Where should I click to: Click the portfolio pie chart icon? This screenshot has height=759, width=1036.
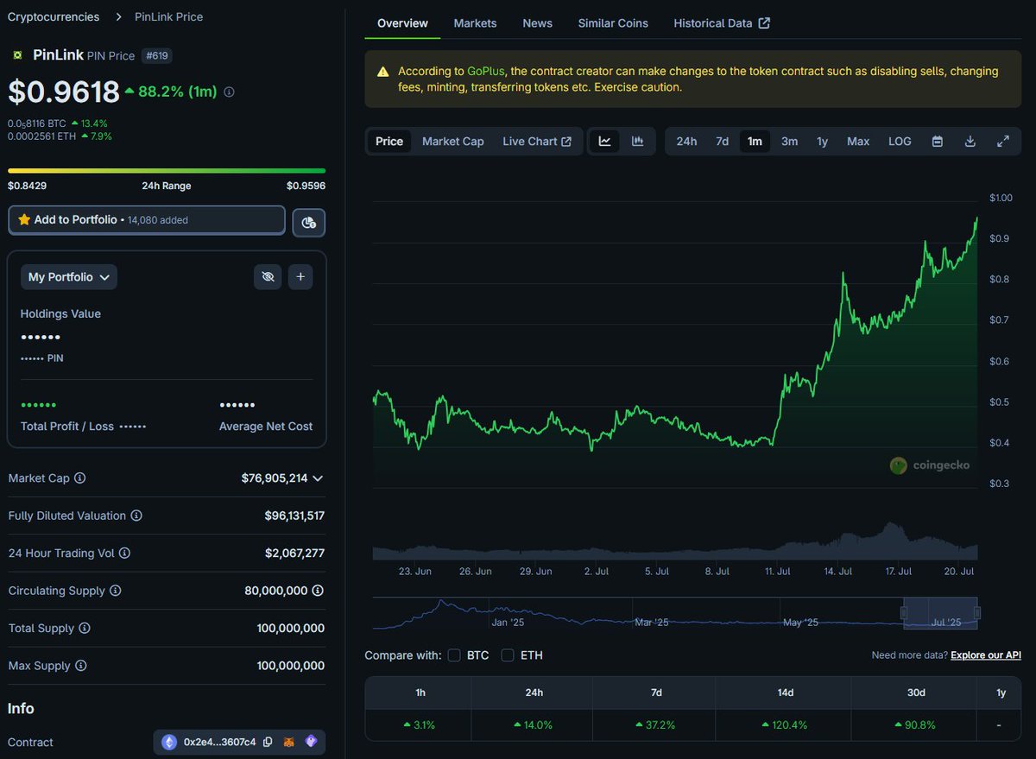point(309,223)
